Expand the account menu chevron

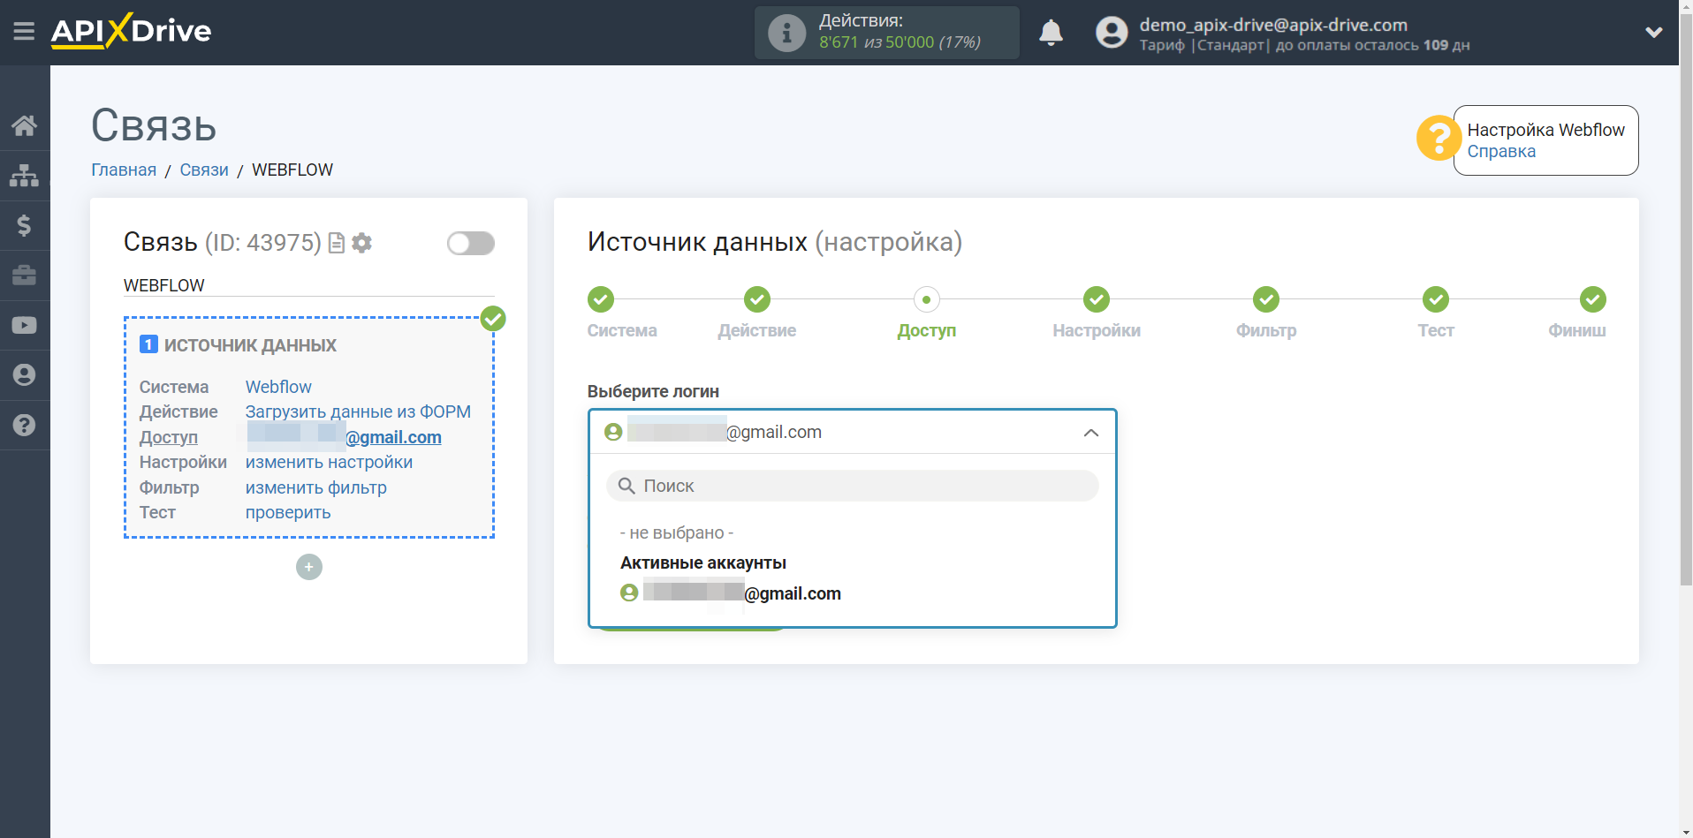coord(1654,33)
